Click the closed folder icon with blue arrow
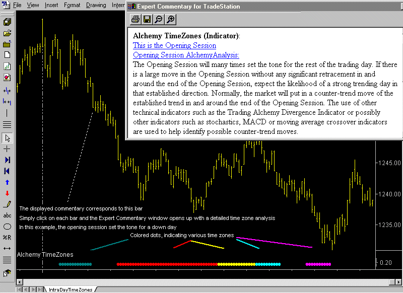403x293 pixels. [x=7, y=44]
